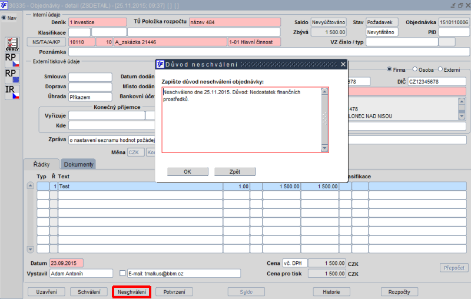The width and height of the screenshot is (471, 299).
Task: Click the Přepočet button
Action: point(454,268)
